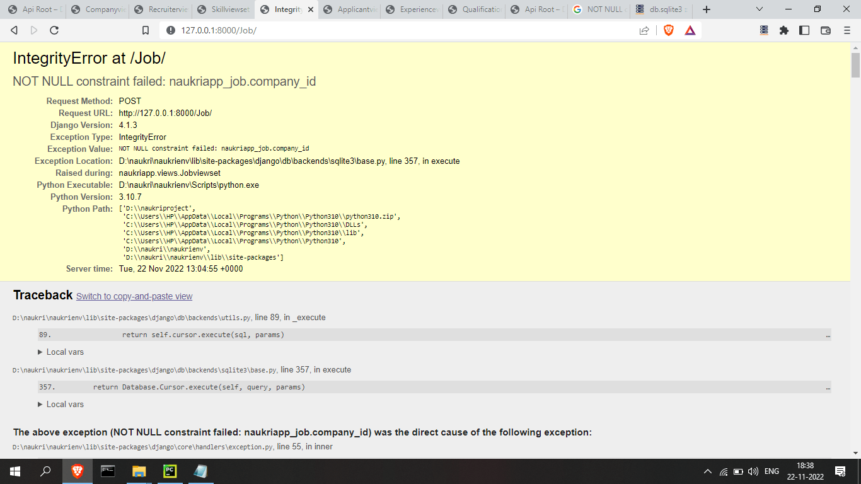This screenshot has width=861, height=484.
Task: Navigate back using the back arrow
Action: click(14, 30)
